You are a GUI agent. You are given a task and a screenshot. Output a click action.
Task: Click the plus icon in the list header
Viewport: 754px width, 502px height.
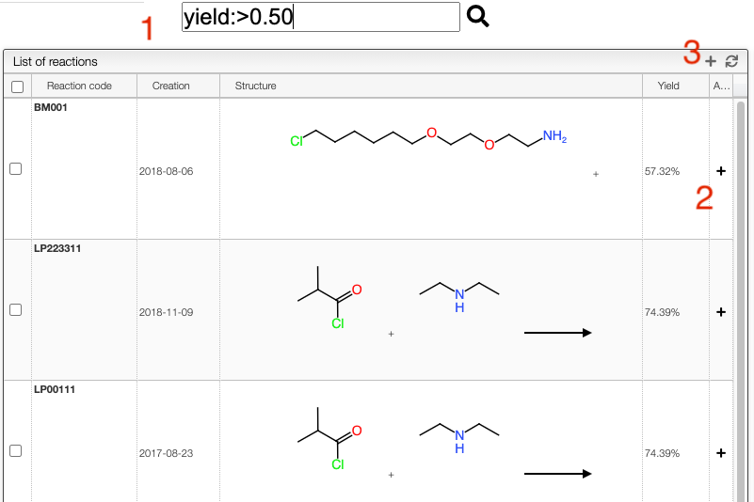[x=711, y=61]
